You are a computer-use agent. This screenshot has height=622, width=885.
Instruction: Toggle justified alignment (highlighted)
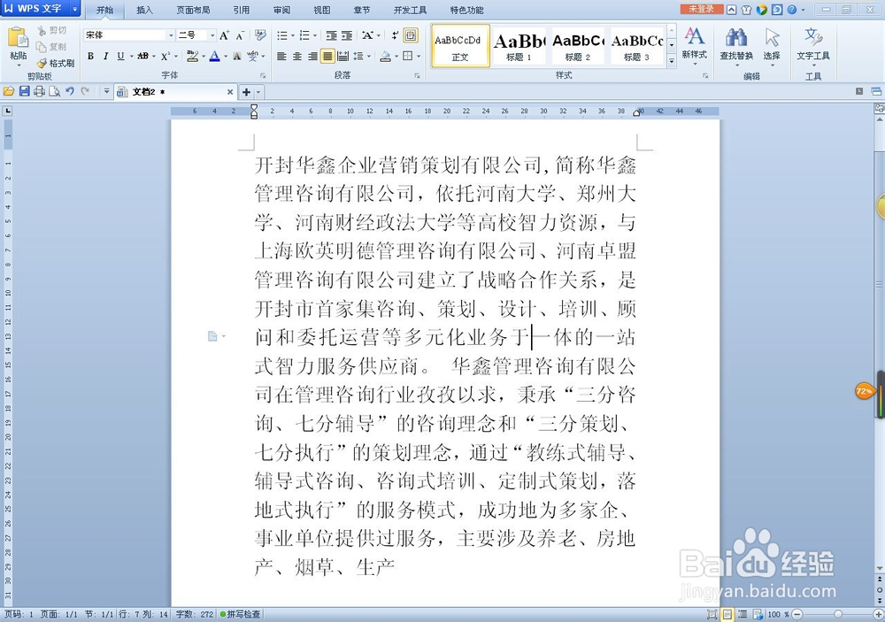tap(327, 56)
